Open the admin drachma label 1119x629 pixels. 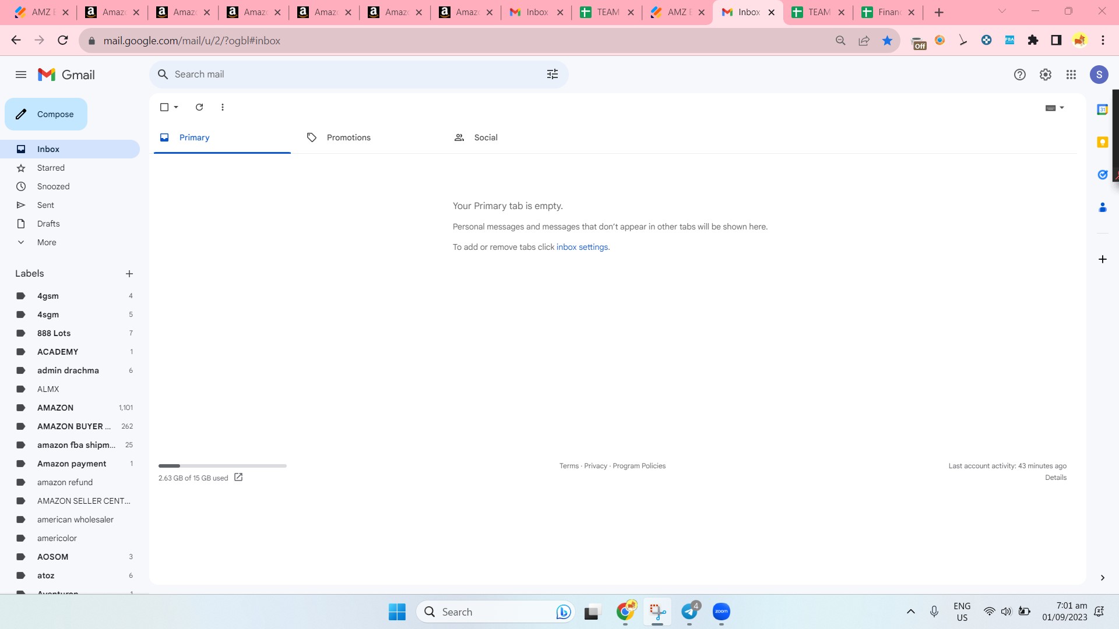click(70, 370)
